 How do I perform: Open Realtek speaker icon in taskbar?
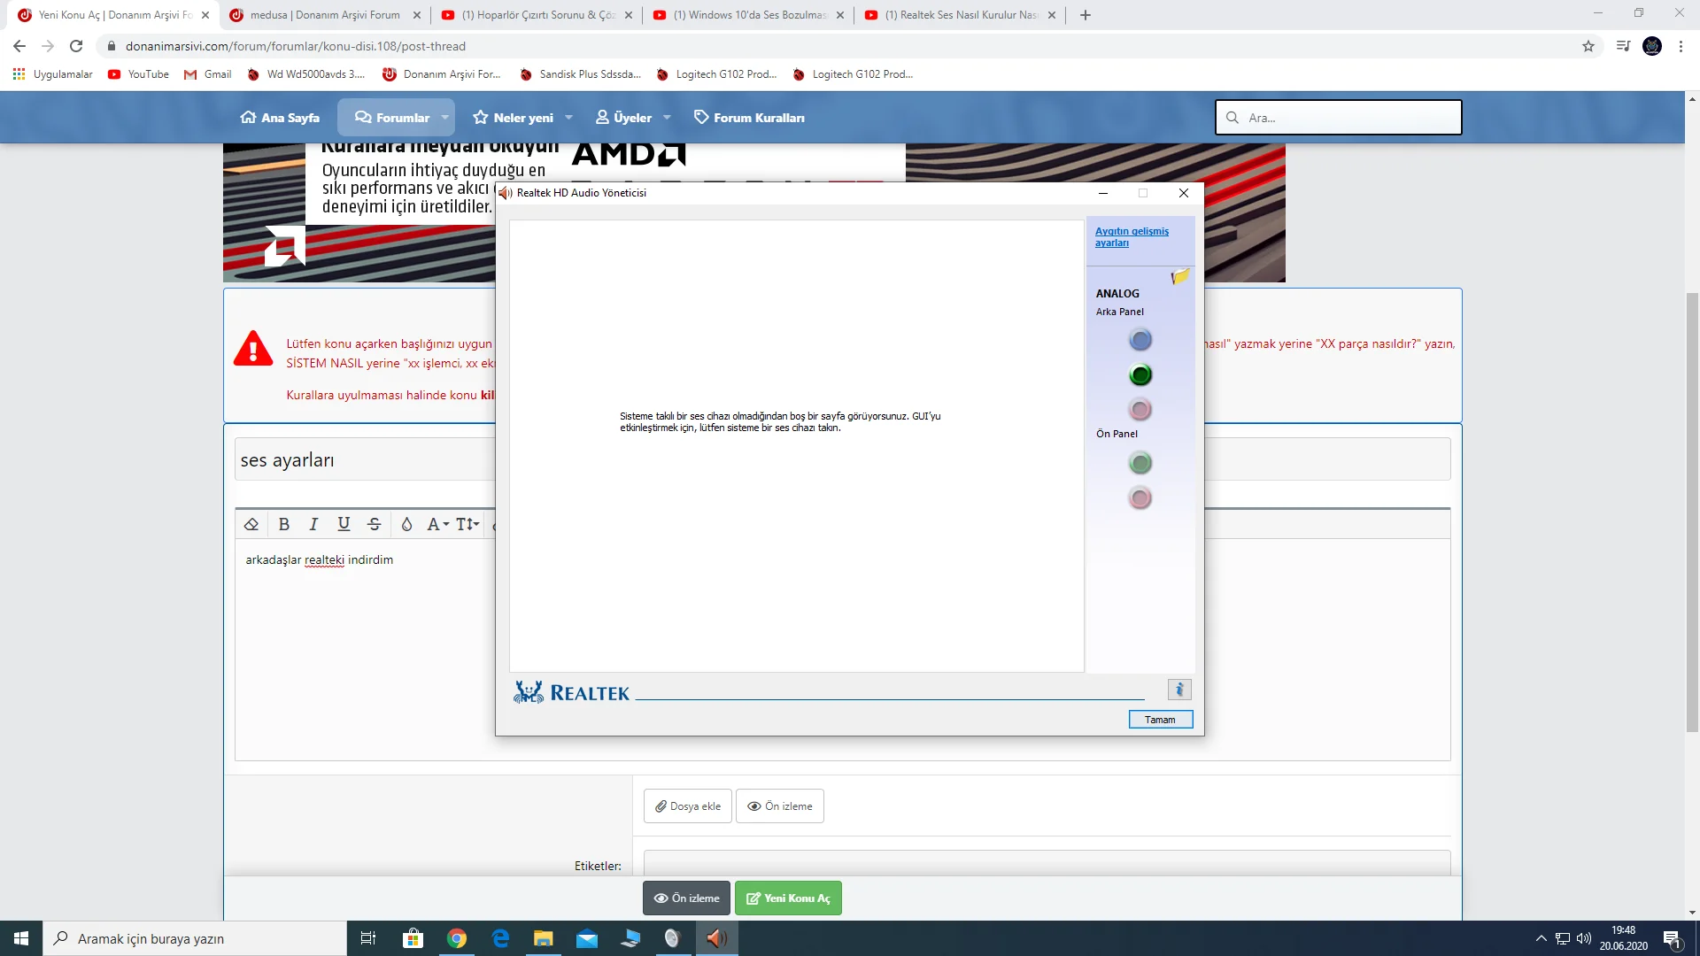[x=716, y=938]
